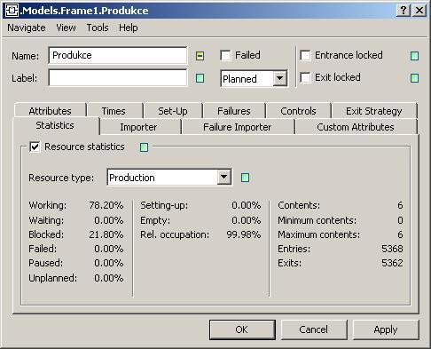431x349 pixels.
Task: Enable the Failed checkbox
Action: [x=225, y=55]
